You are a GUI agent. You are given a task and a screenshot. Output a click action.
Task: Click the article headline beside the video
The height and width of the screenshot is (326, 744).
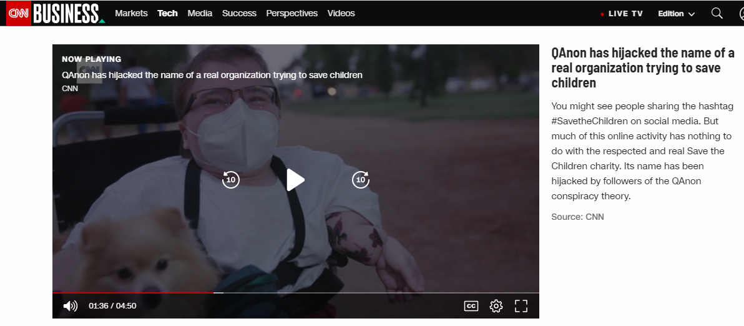coord(643,67)
